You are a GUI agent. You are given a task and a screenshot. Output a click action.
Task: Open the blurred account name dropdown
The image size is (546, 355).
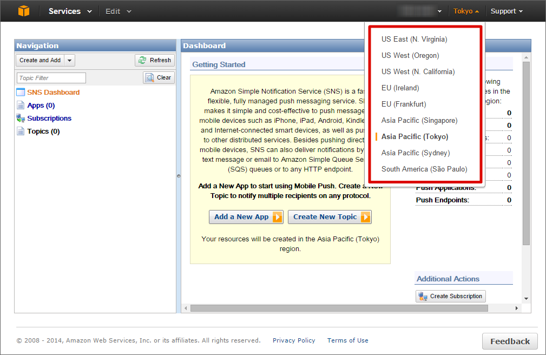click(x=419, y=11)
